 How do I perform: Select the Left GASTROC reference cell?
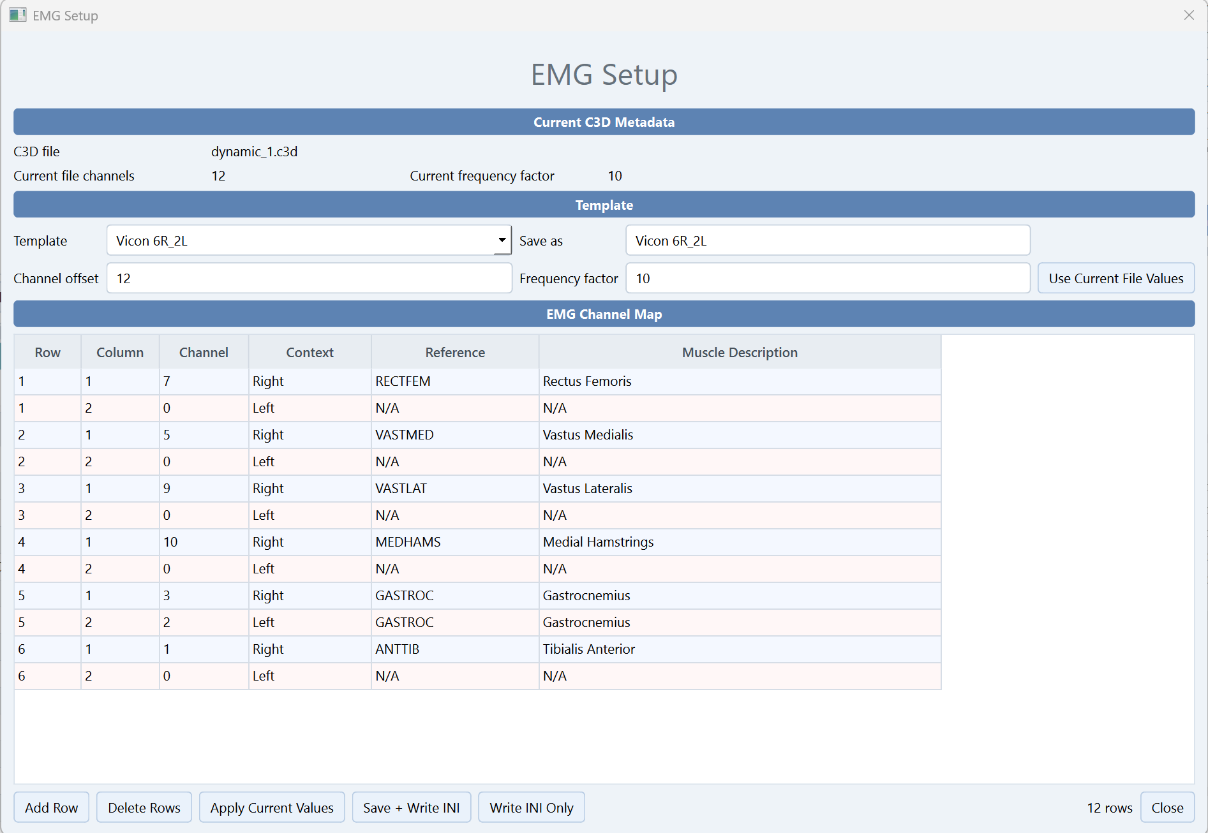click(455, 623)
